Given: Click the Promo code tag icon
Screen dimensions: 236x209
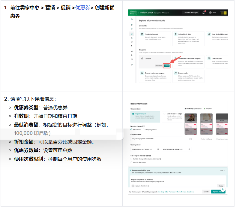Looking at the screenshot, I should pyautogui.click(x=175, y=73).
